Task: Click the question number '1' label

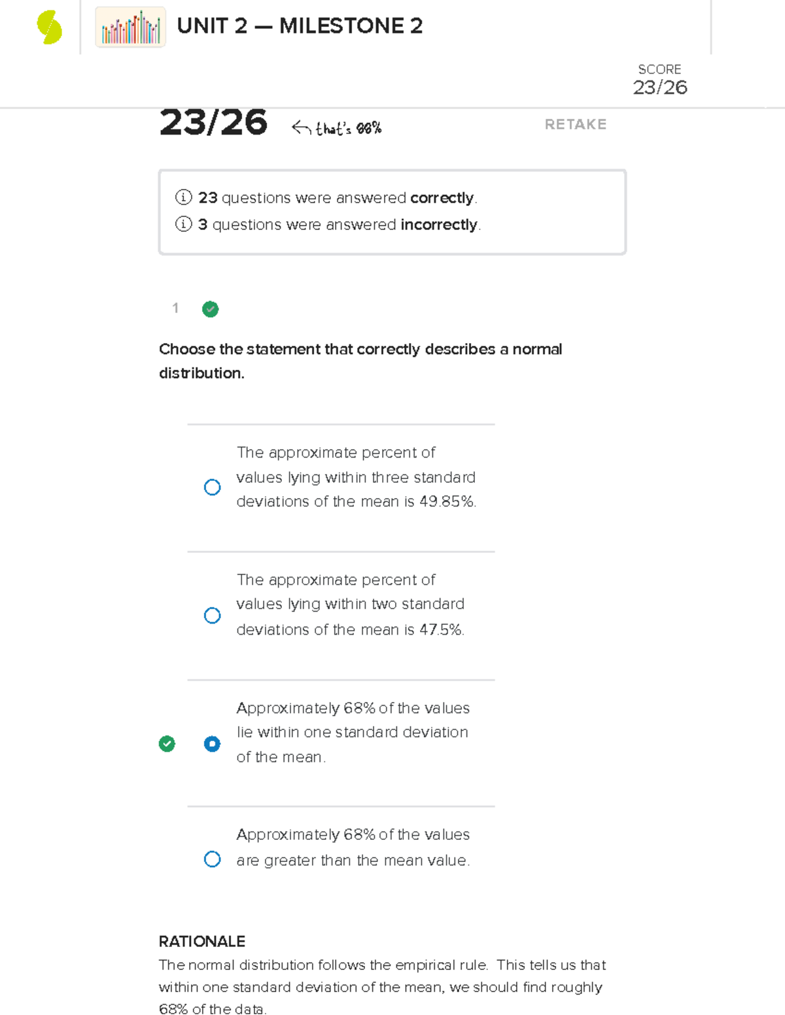Action: pyautogui.click(x=175, y=309)
